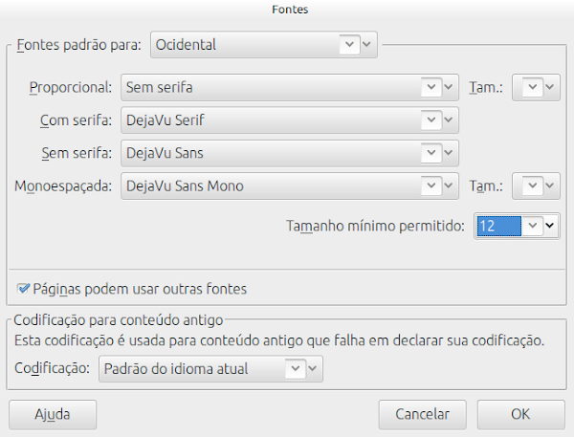Click the chevron icon beside DejaVu Sans Mono
The width and height of the screenshot is (574, 437).
pyautogui.click(x=448, y=186)
